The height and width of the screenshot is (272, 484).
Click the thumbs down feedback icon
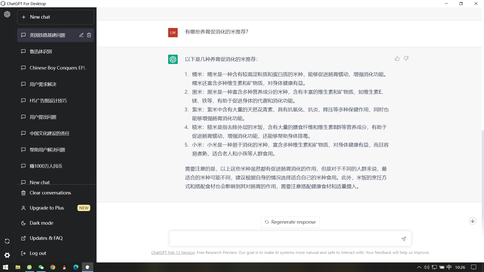click(406, 58)
